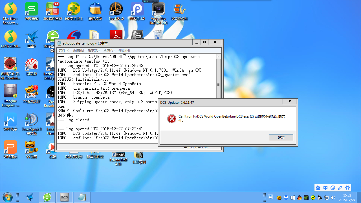The image size is (361, 203).
Task: Open Notepad's 查看(V) menu
Action: [x=109, y=50]
